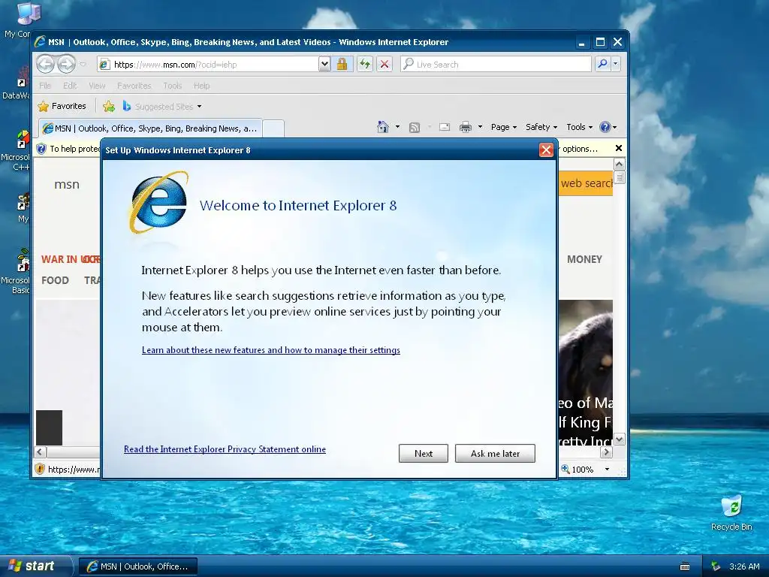
Task: Click the status bar security shield icon
Action: point(40,469)
